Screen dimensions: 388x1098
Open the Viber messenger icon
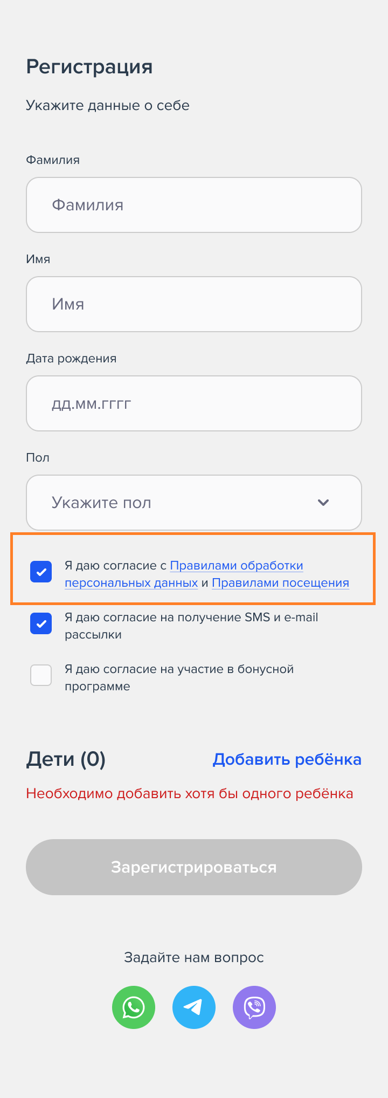coord(254,1007)
